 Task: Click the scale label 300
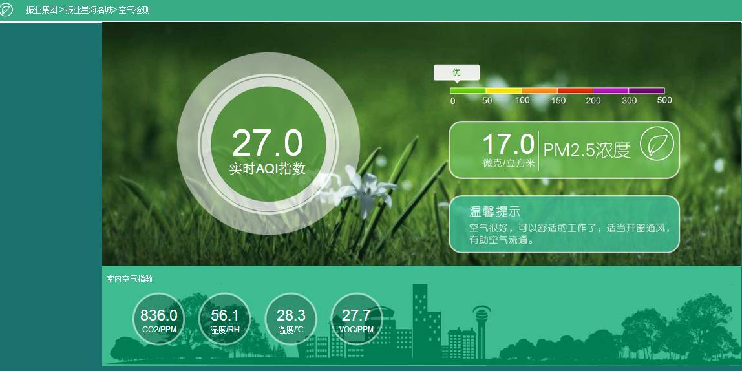pyautogui.click(x=630, y=100)
